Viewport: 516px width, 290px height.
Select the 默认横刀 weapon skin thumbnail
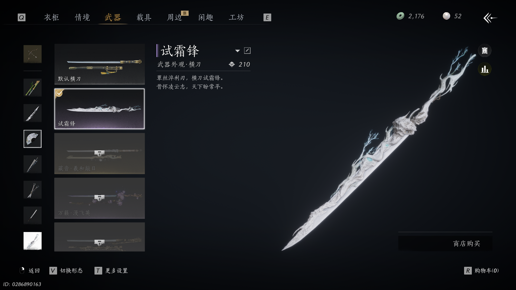(100, 64)
